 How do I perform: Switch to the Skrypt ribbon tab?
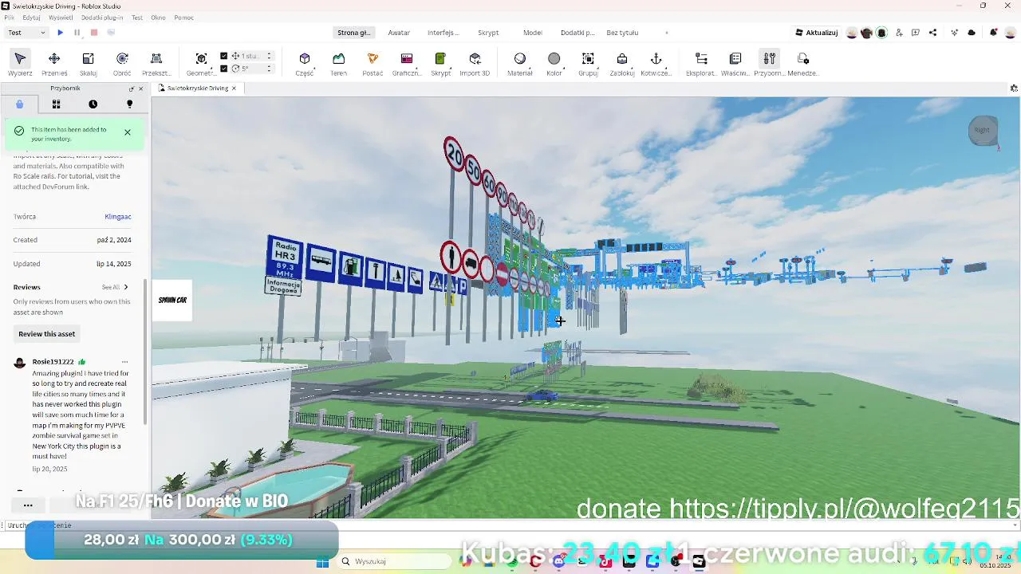coord(488,33)
